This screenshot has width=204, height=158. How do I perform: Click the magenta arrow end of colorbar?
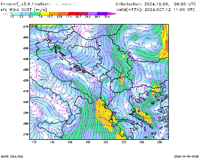point(111,14)
